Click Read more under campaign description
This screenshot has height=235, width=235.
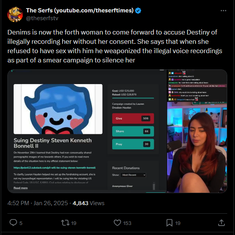coord(21,188)
